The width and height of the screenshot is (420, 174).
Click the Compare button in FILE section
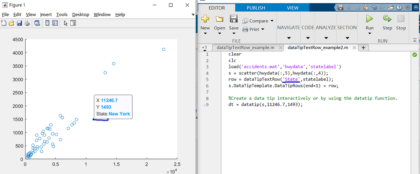[258, 21]
